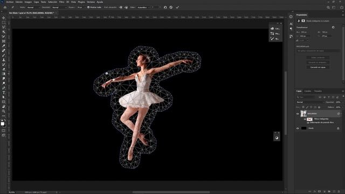Open the Ventana menu
The width and height of the screenshot is (345, 194).
[x=91, y=2]
